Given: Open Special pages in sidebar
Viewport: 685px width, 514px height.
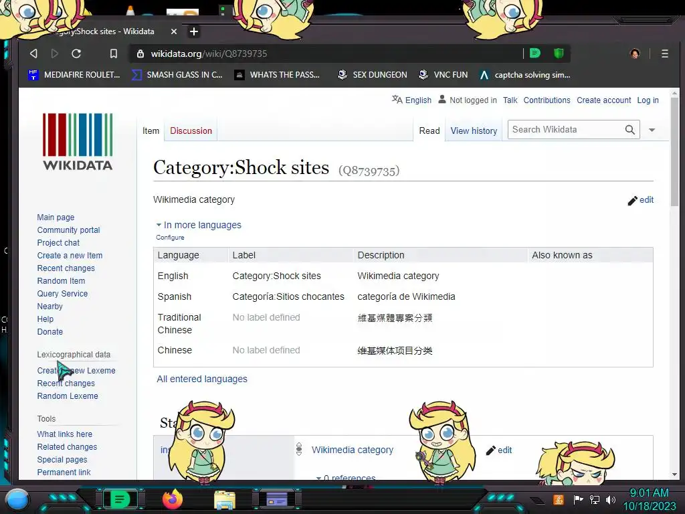Looking at the screenshot, I should (x=62, y=459).
